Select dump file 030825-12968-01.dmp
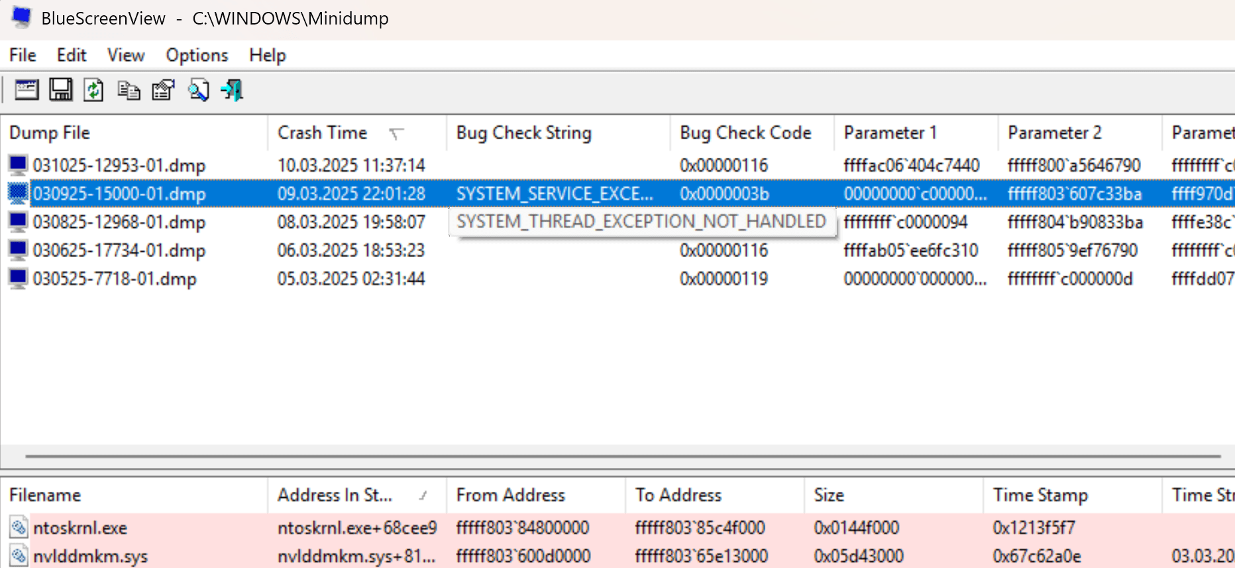Viewport: 1235px width, 568px height. 119,222
